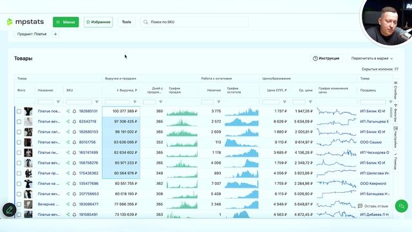This screenshot has height=232, width=412.
Task: Set bell notification for SKU 165747499
Action: click(75, 153)
